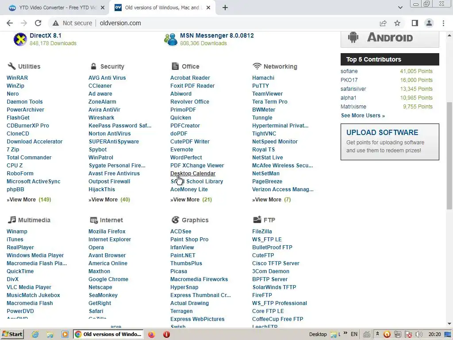Click the Upload Software box
Viewport: 453px width, 340px height.
point(390,142)
